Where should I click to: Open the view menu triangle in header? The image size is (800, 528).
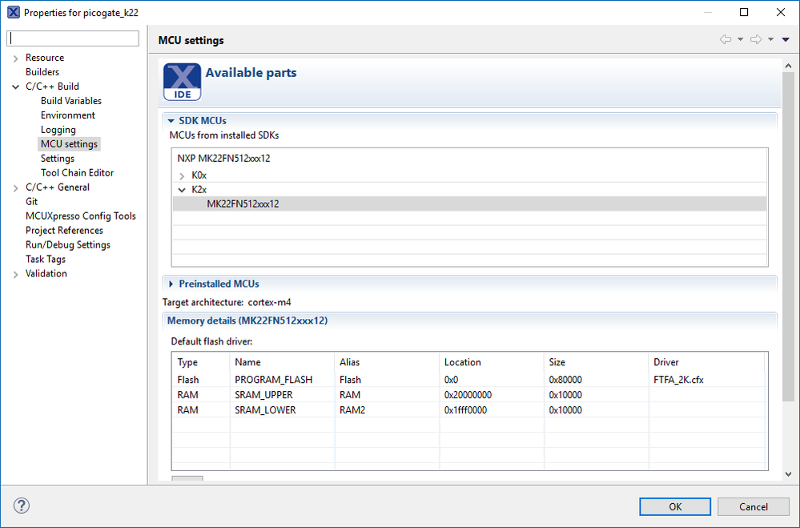click(786, 39)
